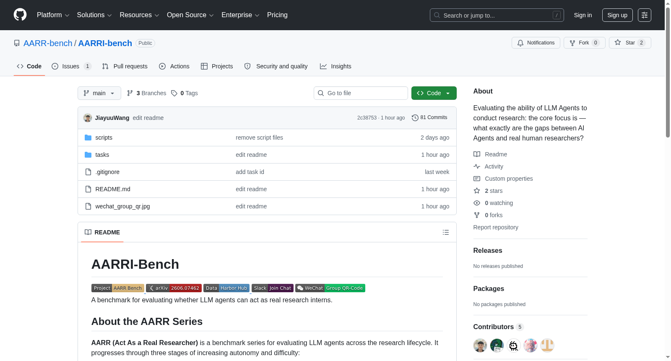Open the 'add task id' commit message
Image resolution: width=671 pixels, height=361 pixels.
tap(250, 172)
